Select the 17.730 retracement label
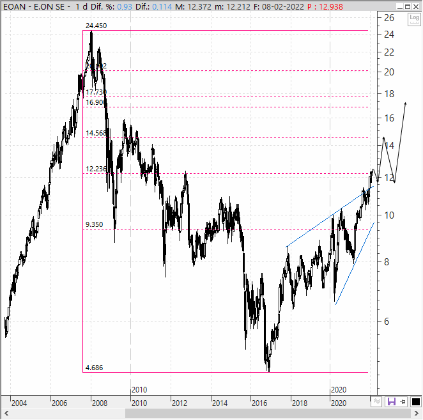Viewport: 423px width, 420px height. tap(96, 92)
